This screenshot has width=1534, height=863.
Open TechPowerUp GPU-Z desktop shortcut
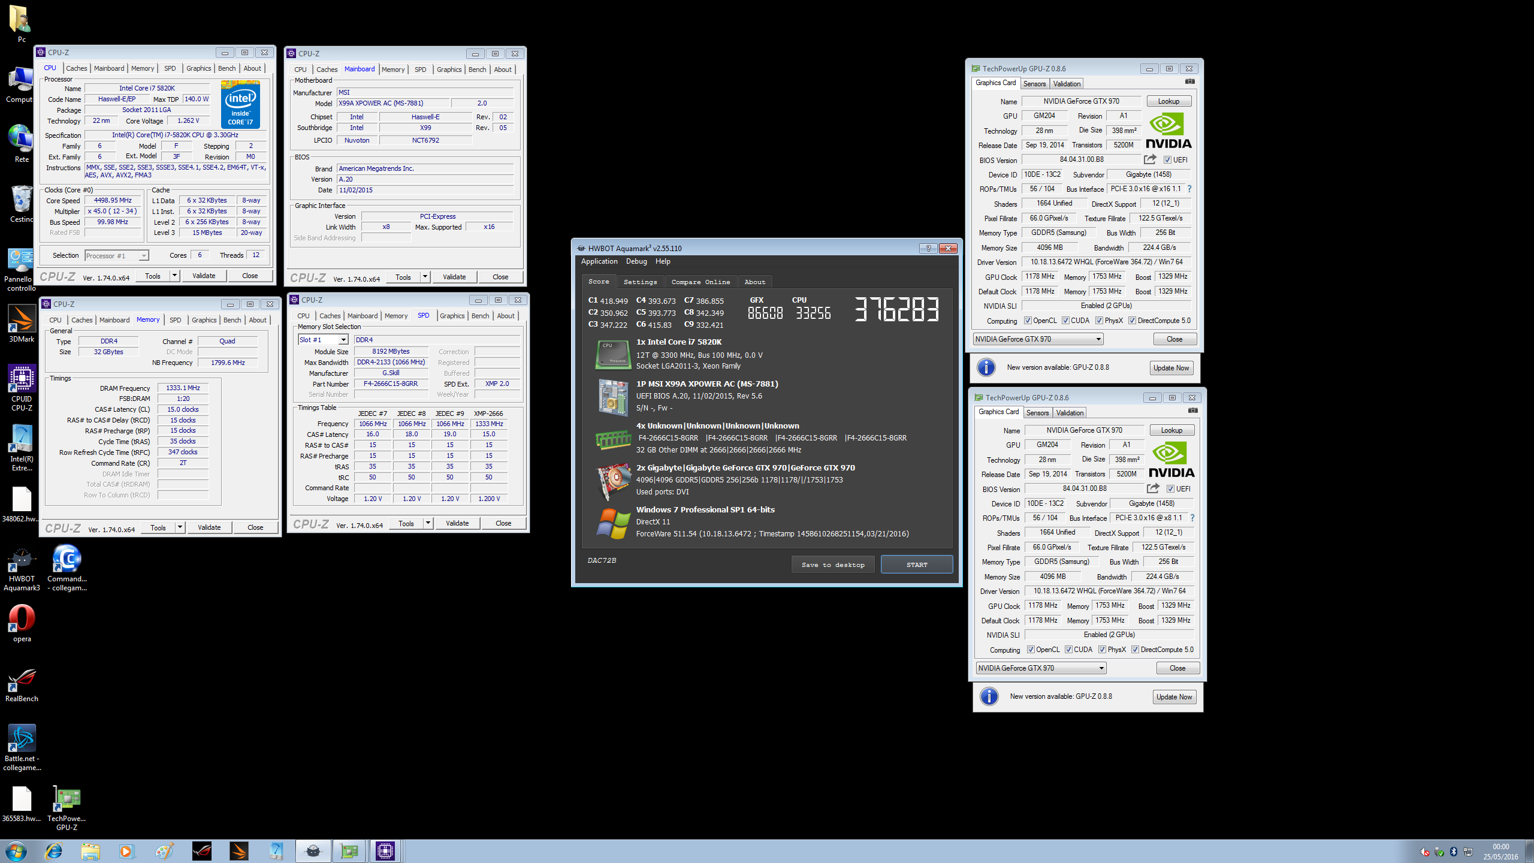click(67, 807)
